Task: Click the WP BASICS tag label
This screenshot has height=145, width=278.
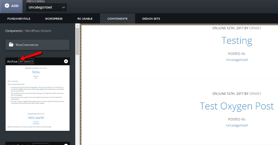Action: [26, 61]
